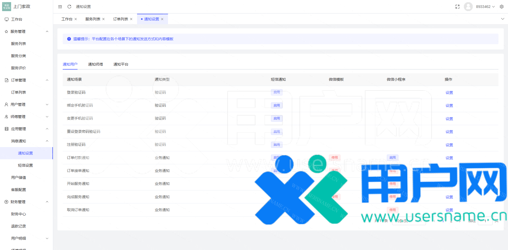Open the settings gear icon

pos(501,7)
